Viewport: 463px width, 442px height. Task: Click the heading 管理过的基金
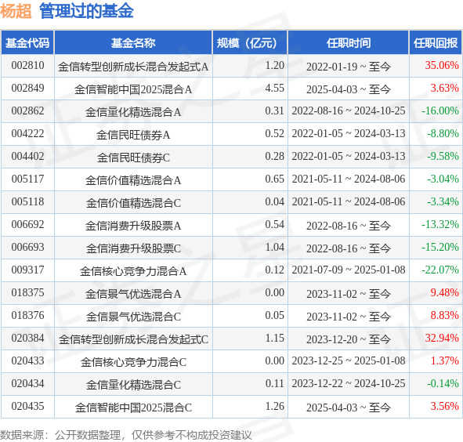click(86, 11)
